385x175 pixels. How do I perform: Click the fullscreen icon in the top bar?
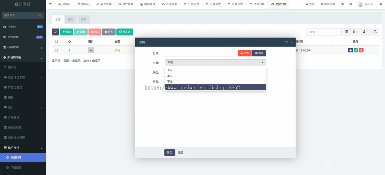(351, 4)
